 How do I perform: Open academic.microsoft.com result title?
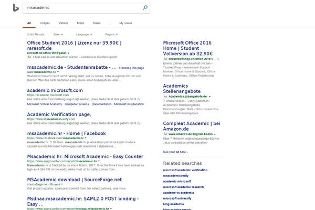(55, 90)
